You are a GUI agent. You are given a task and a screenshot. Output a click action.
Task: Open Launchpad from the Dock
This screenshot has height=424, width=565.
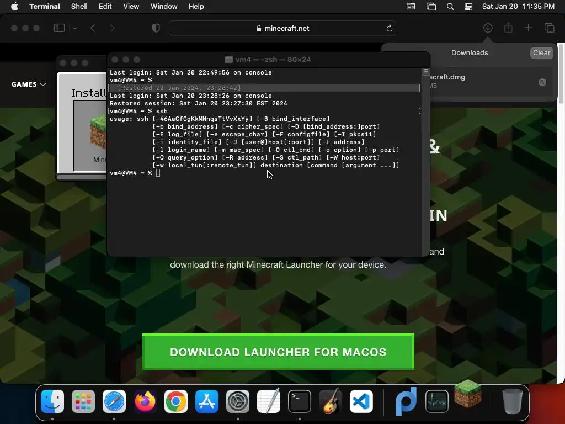[x=83, y=401]
